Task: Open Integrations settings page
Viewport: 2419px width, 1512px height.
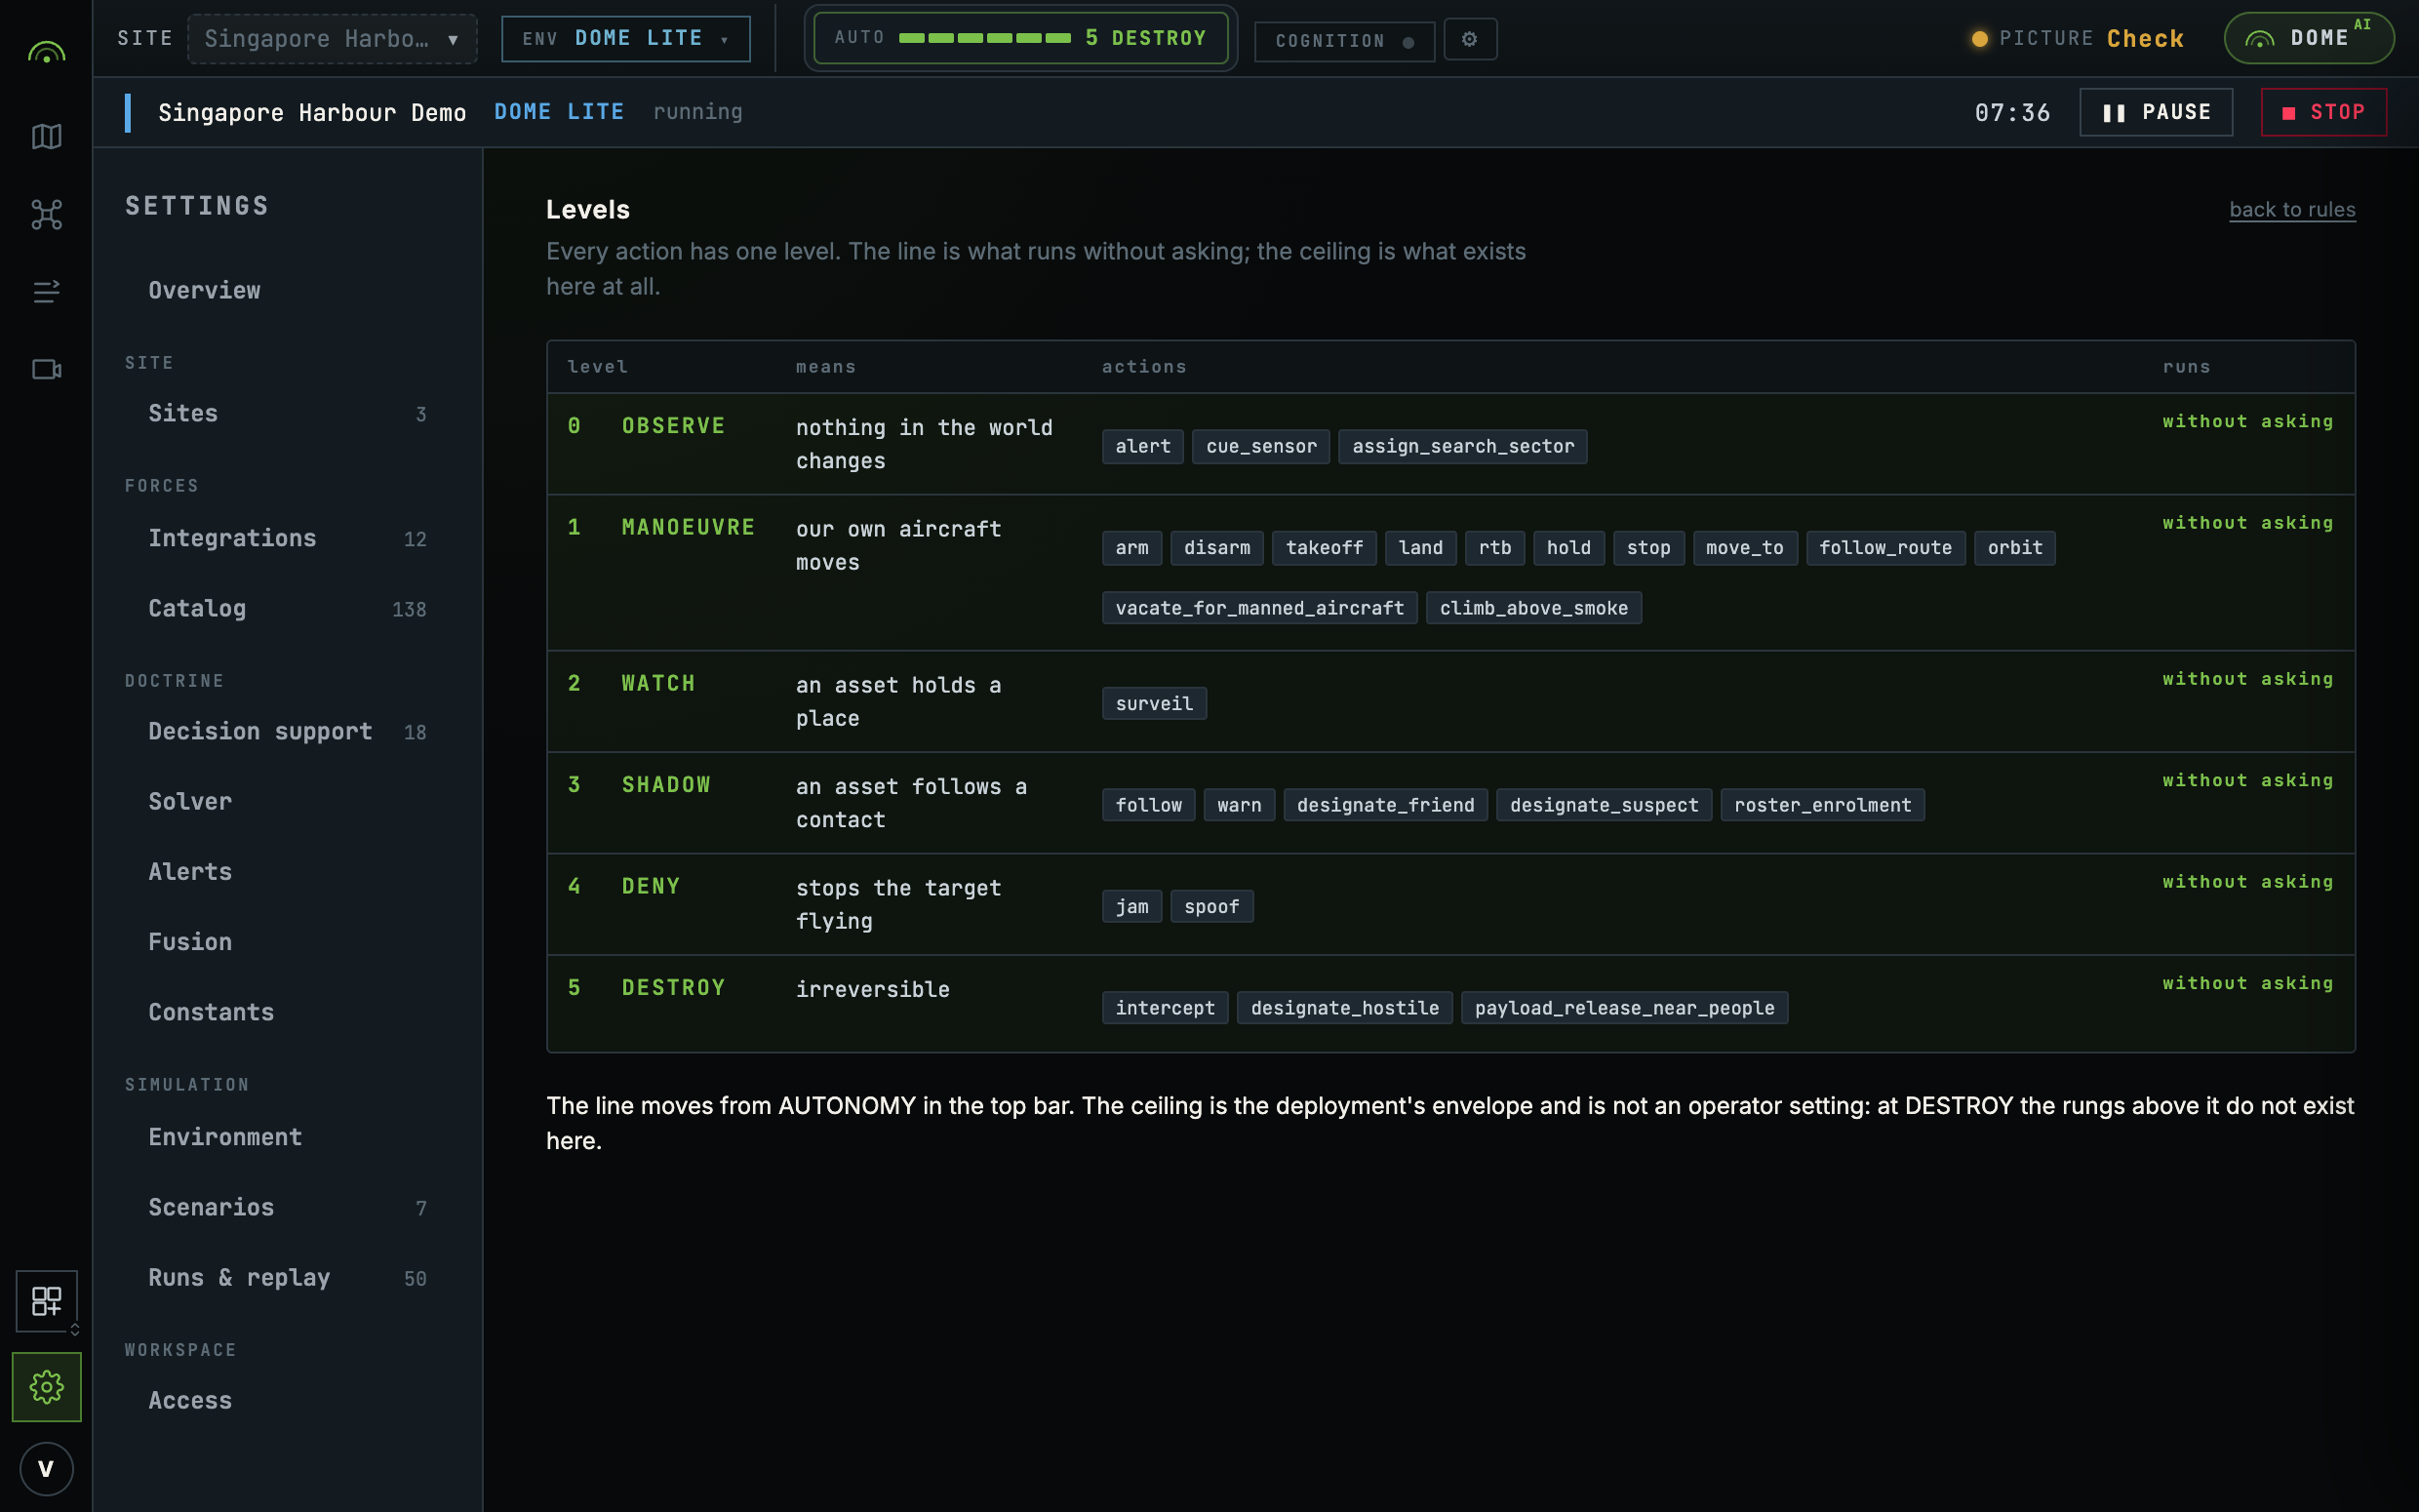Action: [x=288, y=538]
